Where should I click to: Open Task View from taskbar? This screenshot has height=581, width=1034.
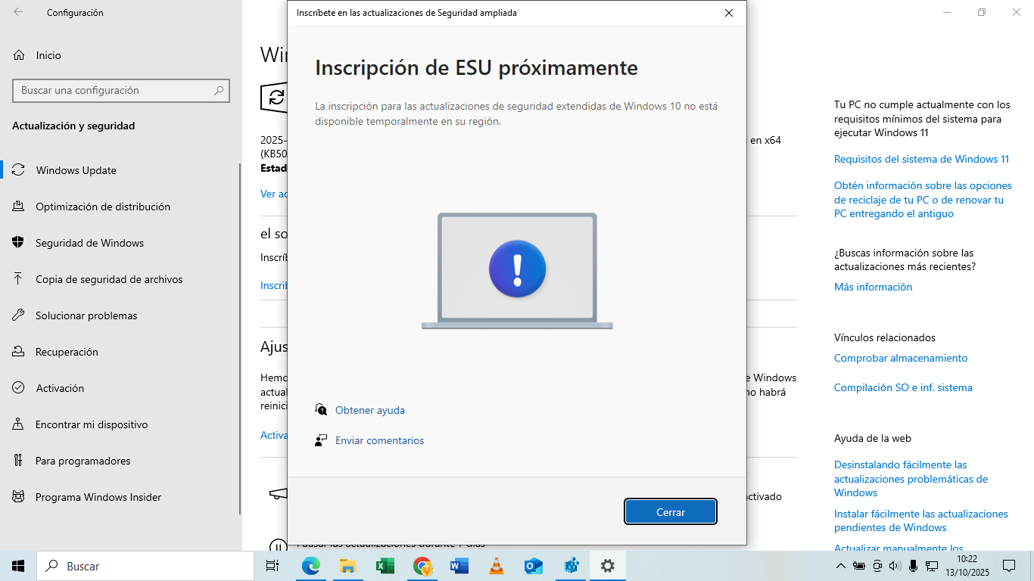[273, 566]
